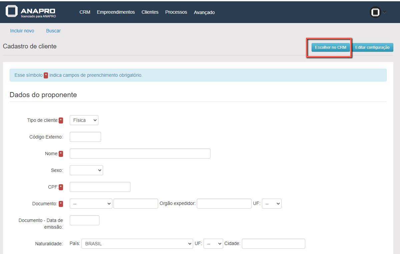Open the Avançado menu
Screen dimensions: 400x254
[x=204, y=12]
